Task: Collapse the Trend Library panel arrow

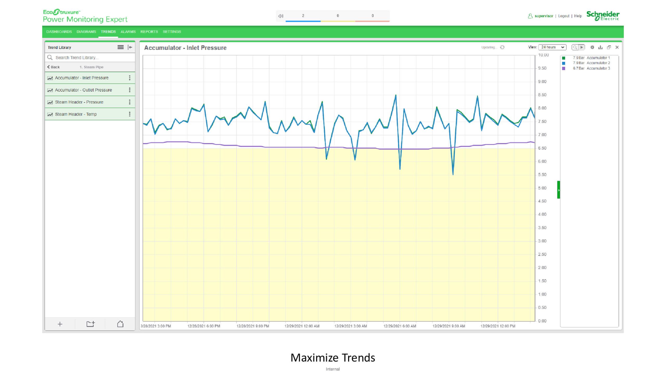Action: pyautogui.click(x=130, y=47)
